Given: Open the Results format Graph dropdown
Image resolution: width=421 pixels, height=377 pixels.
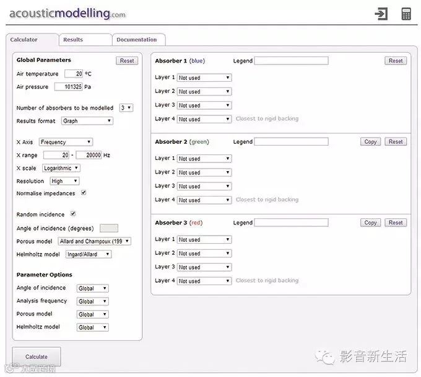Looking at the screenshot, I should tap(87, 121).
